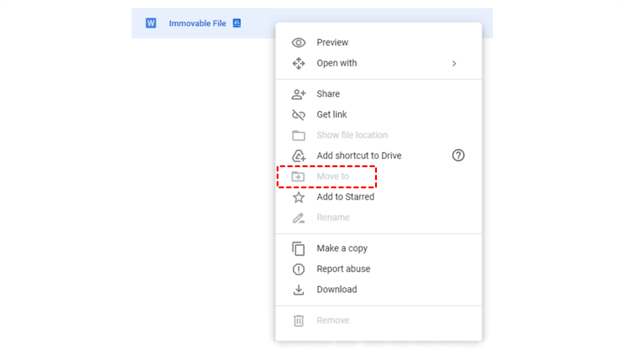Select Preview from the context menu
Viewport: 623px width, 353px height.
332,43
